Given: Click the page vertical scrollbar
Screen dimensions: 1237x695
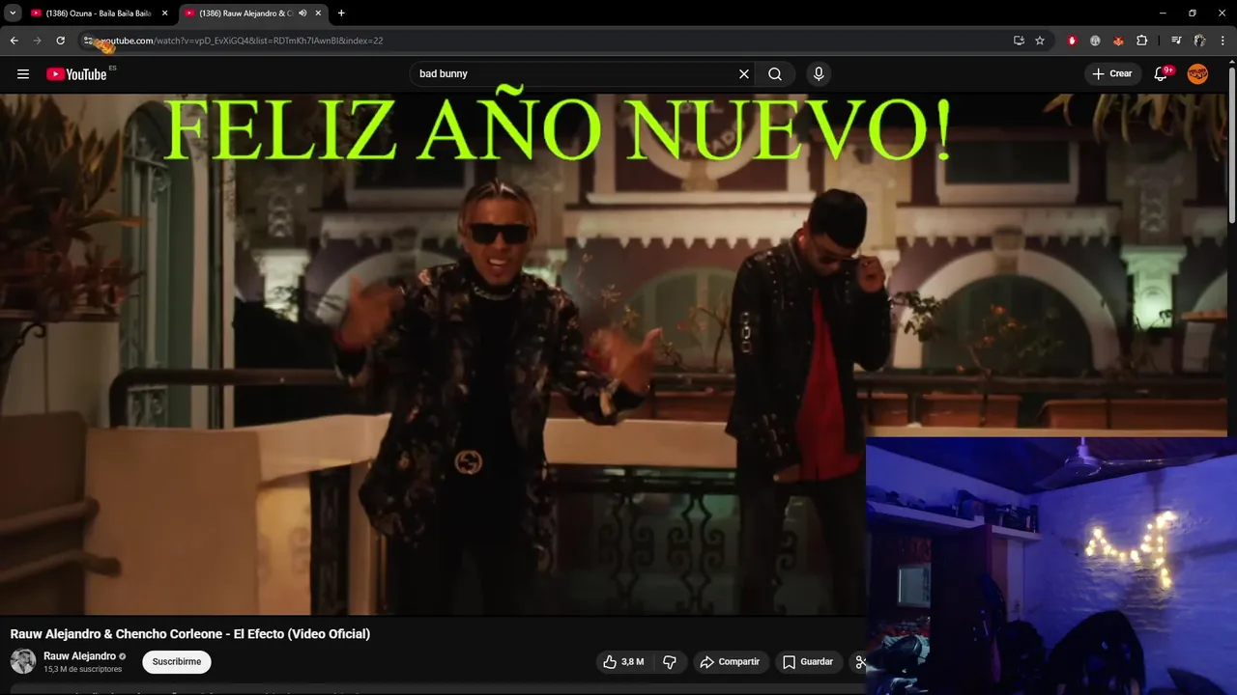Looking at the screenshot, I should pyautogui.click(x=1232, y=145).
